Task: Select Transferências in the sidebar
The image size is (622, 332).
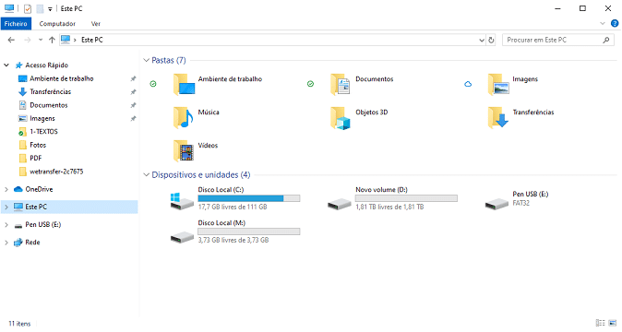Action: pyautogui.click(x=51, y=92)
